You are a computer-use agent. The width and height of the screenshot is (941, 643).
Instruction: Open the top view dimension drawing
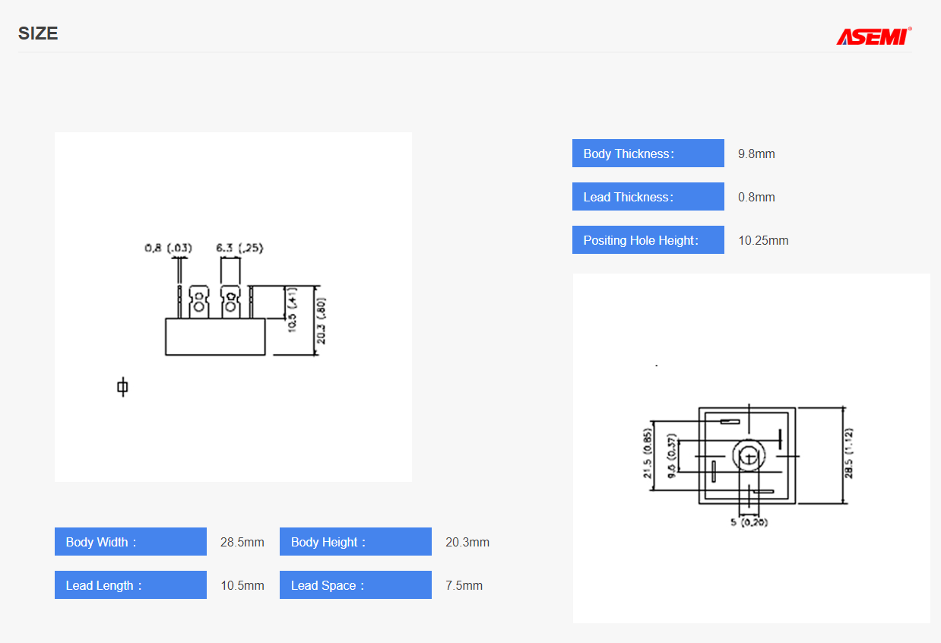coord(751,448)
